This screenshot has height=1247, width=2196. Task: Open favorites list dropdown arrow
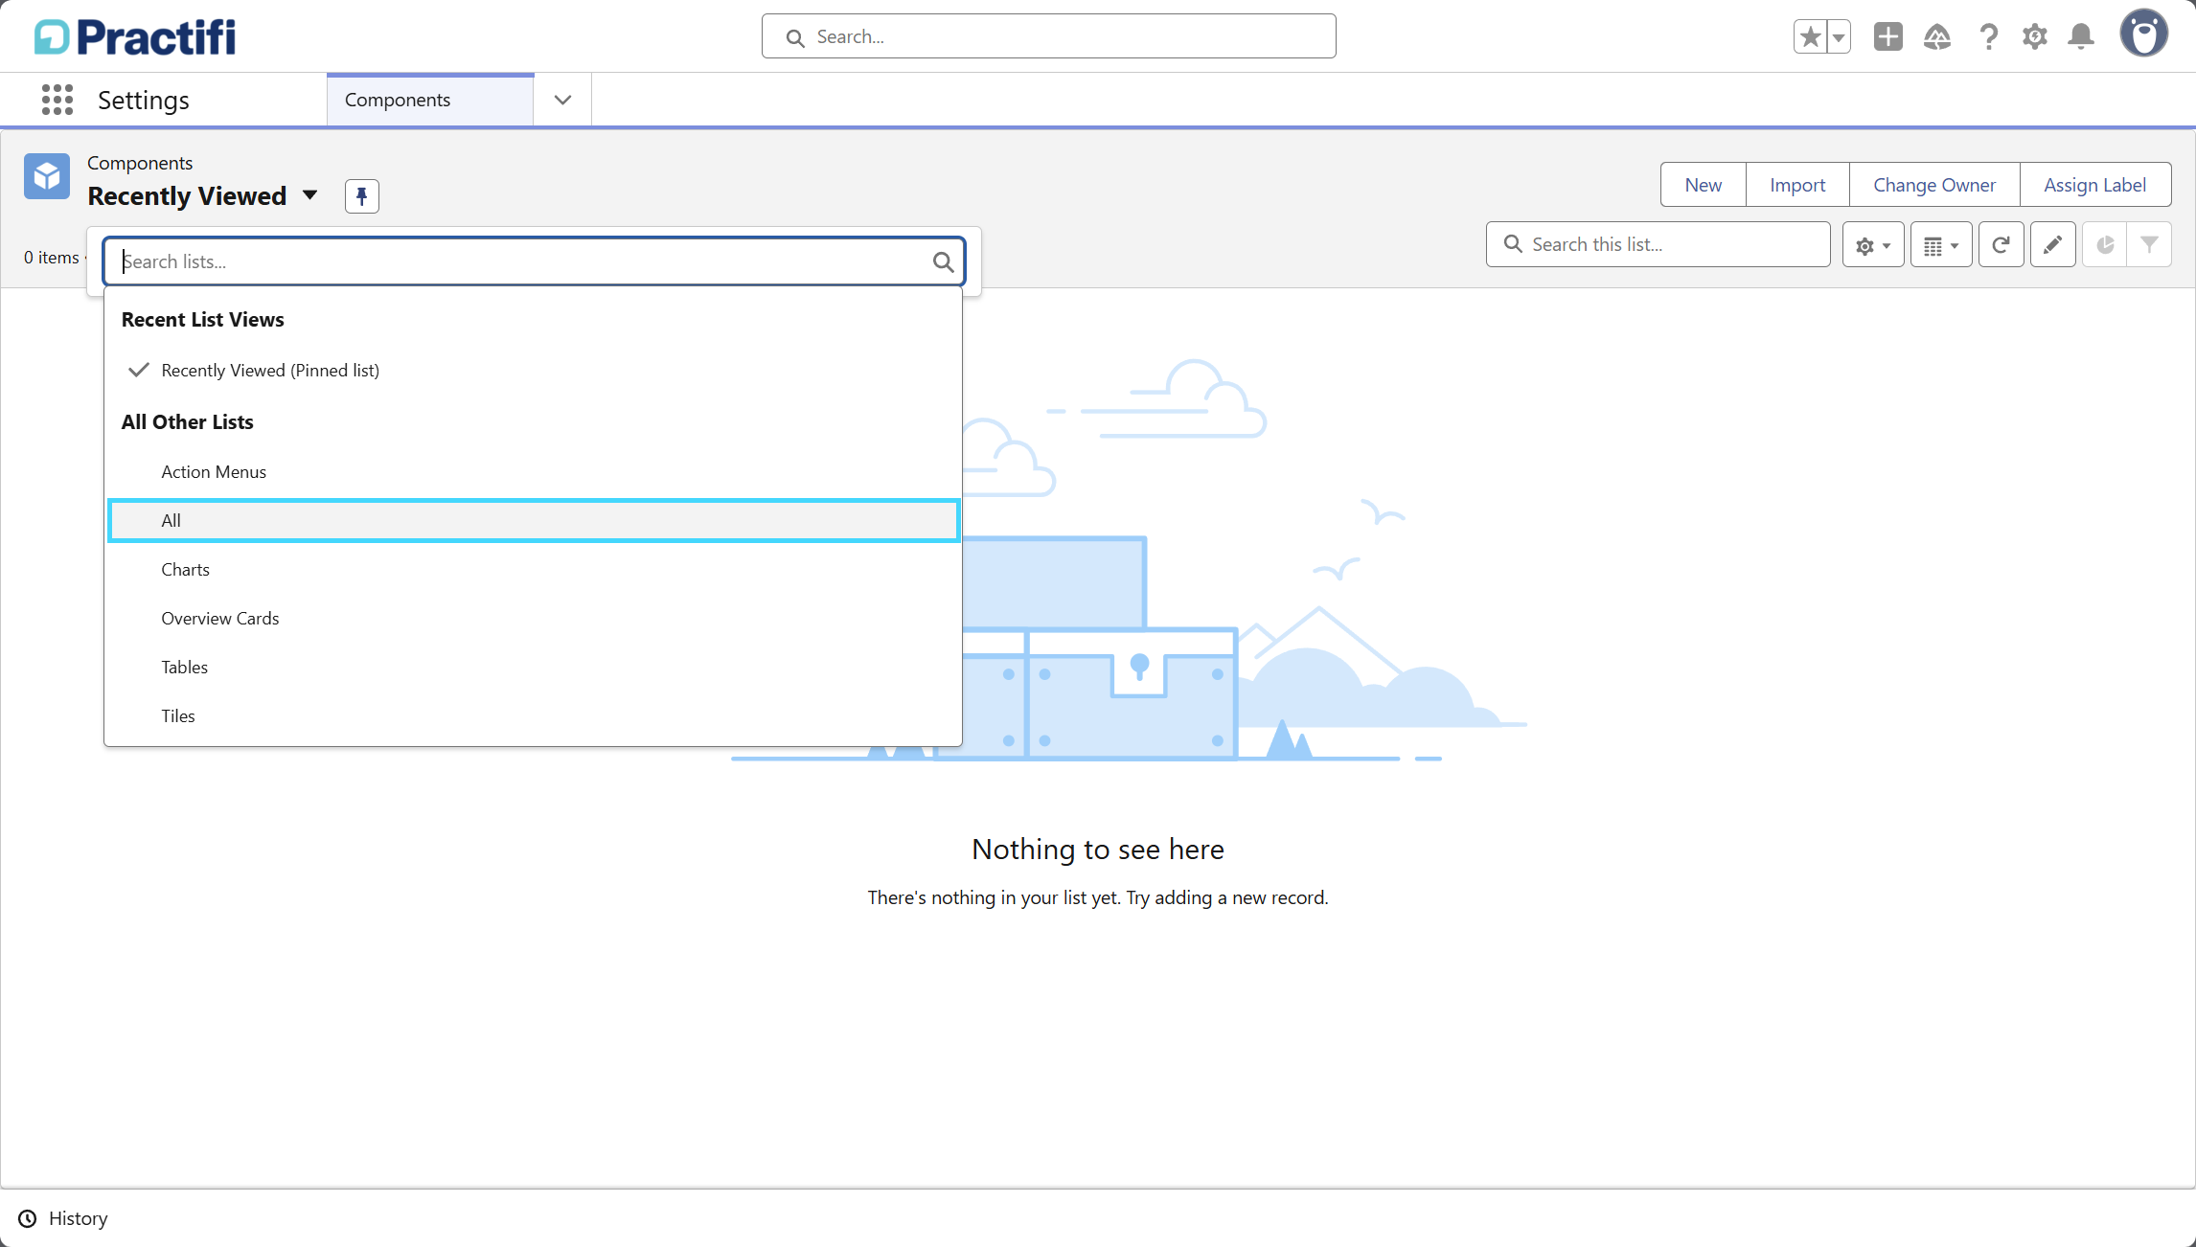click(x=1839, y=37)
